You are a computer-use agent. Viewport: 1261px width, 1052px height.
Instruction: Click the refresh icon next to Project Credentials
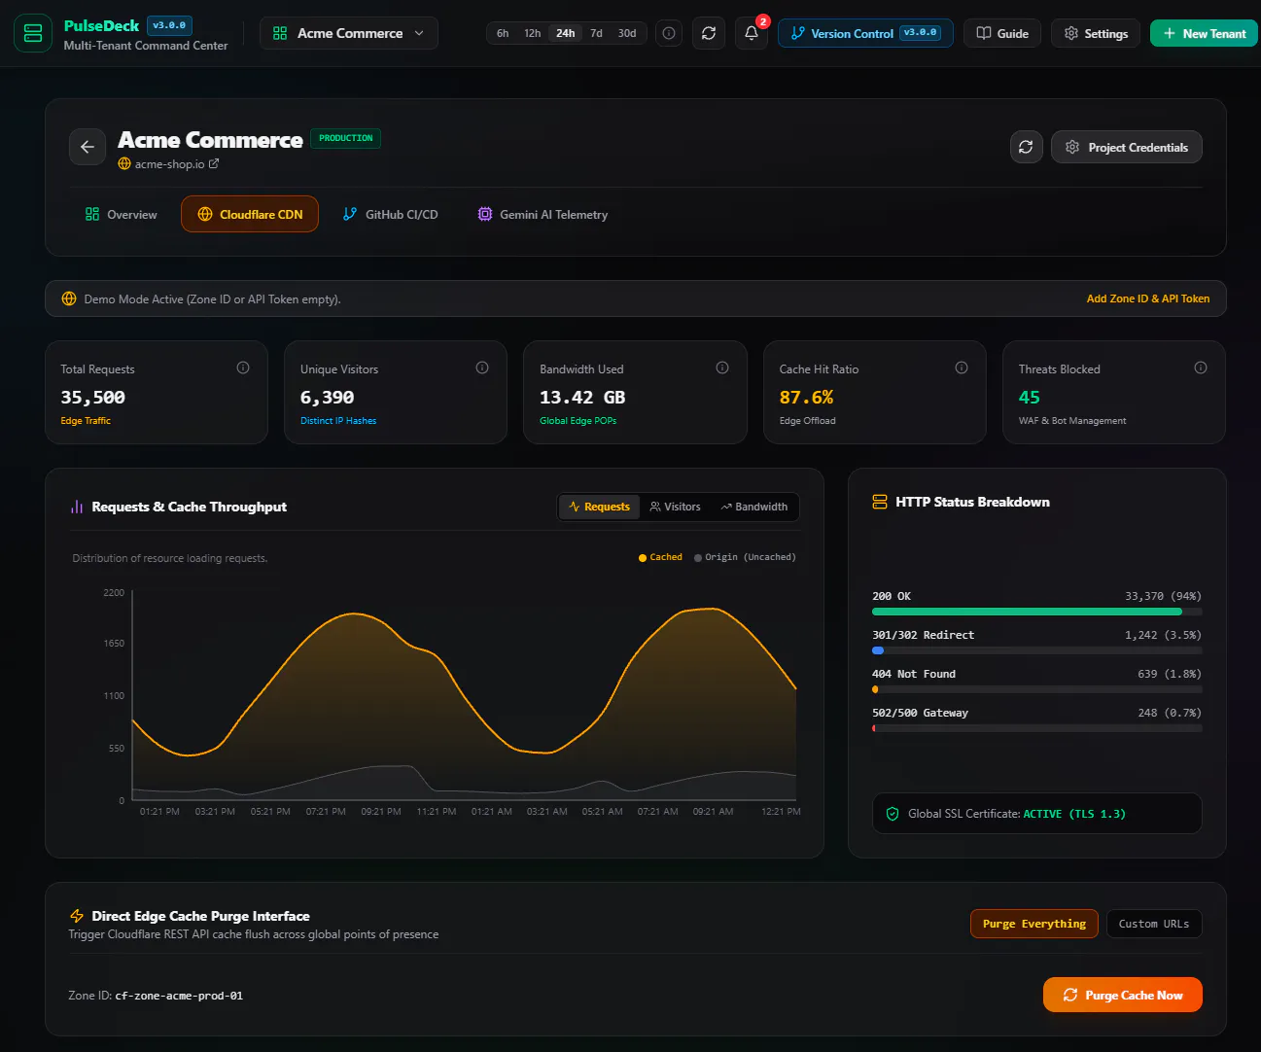tap(1026, 147)
